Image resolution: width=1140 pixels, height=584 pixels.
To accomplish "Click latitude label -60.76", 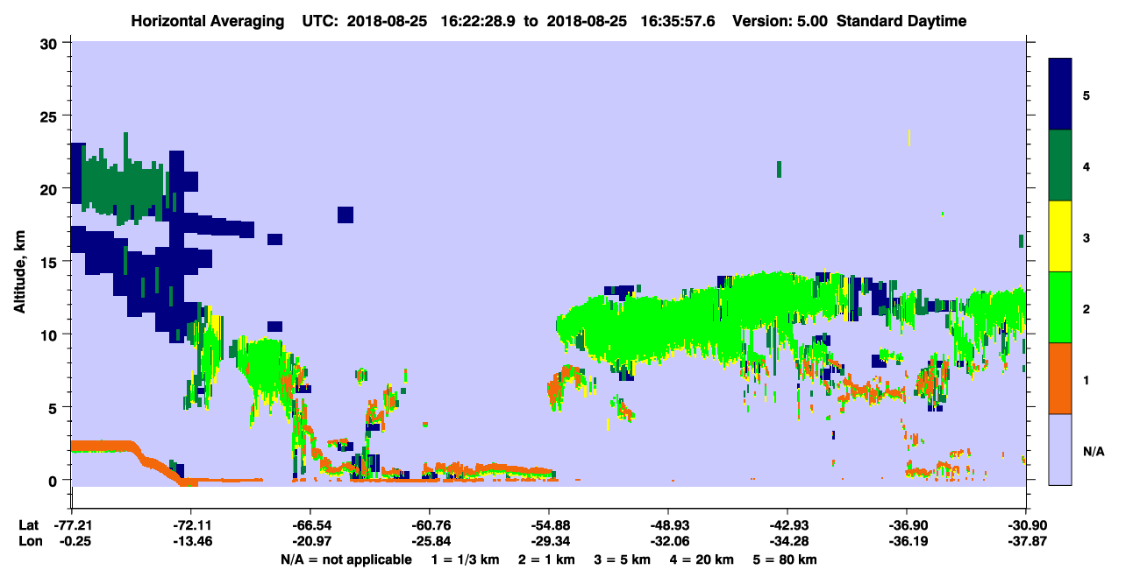I will point(429,524).
